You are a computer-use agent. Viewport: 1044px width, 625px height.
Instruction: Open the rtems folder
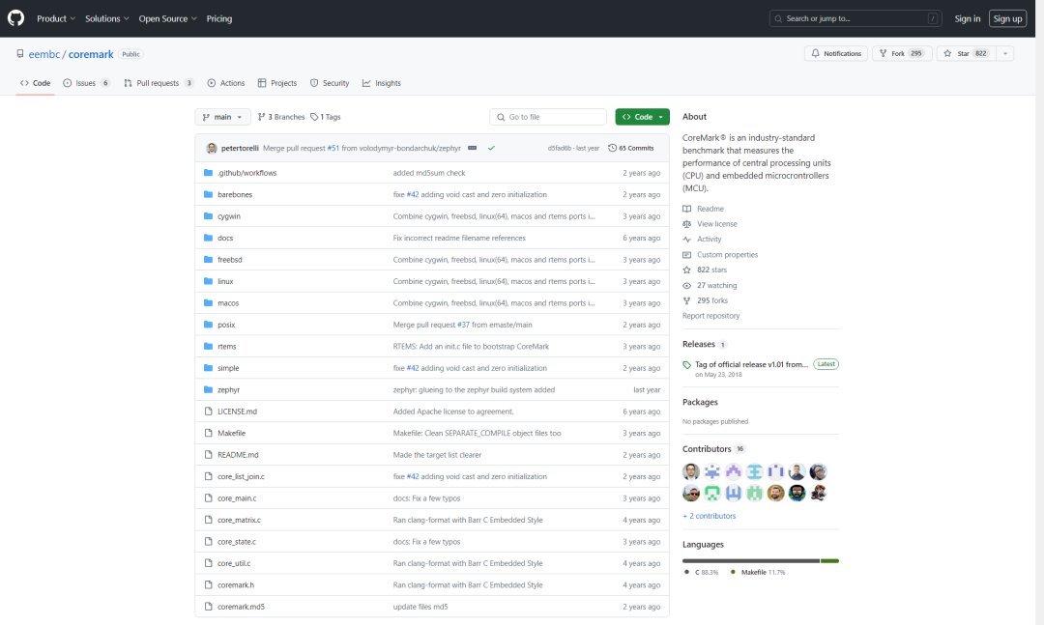coord(226,347)
